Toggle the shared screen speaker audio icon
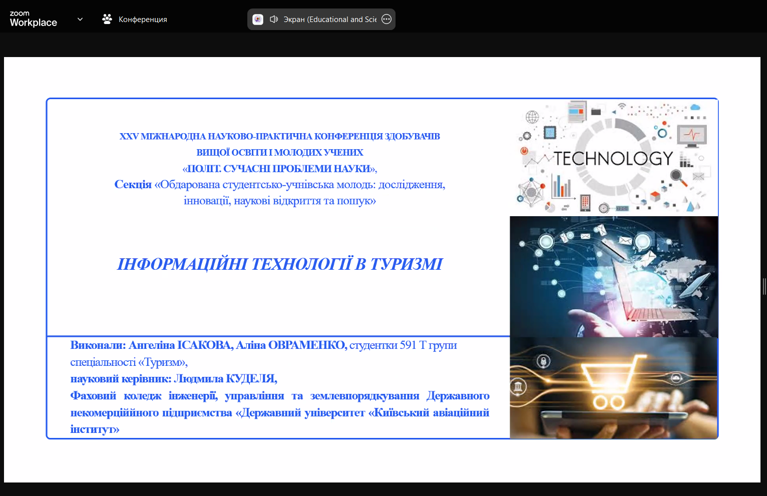Screen dimensions: 767x496 (x=274, y=20)
